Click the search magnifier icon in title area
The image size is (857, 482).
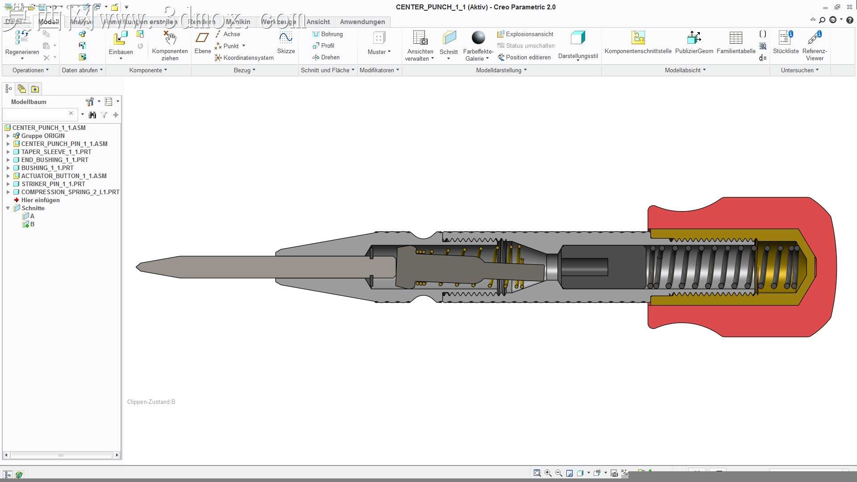[x=822, y=20]
